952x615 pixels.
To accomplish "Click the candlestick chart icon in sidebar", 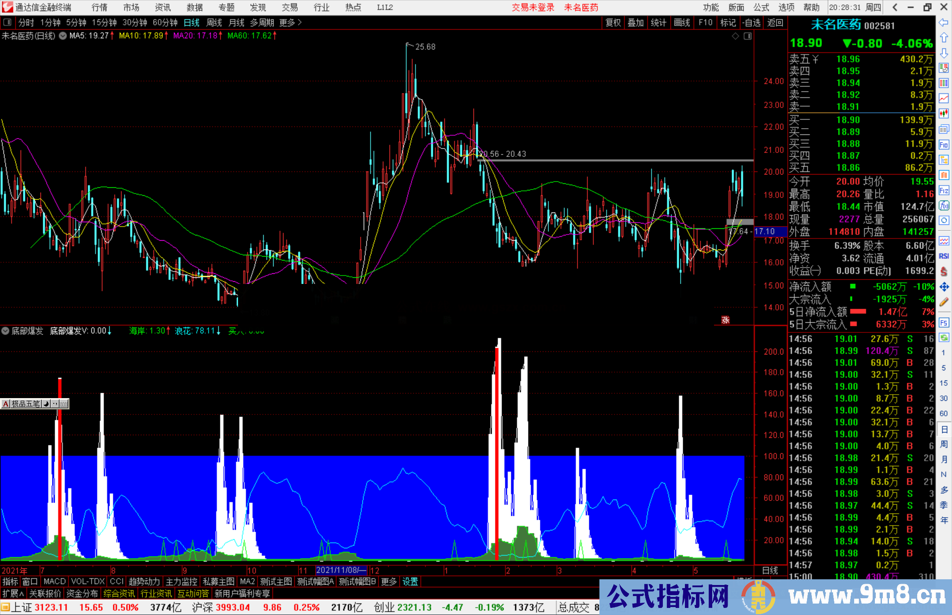I will point(944,113).
